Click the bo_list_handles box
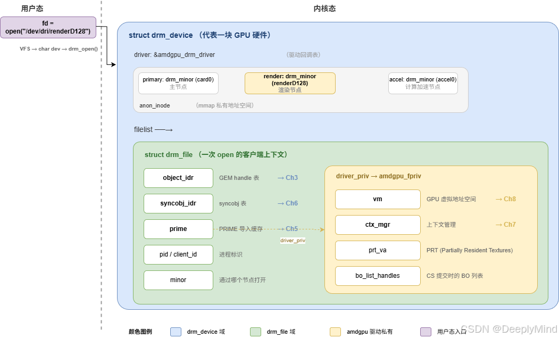559x338 pixels. 378,276
